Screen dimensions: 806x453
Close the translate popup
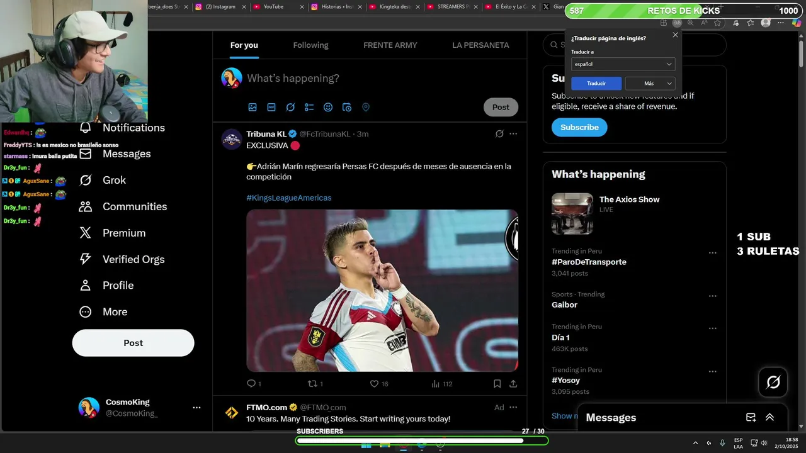click(x=675, y=35)
